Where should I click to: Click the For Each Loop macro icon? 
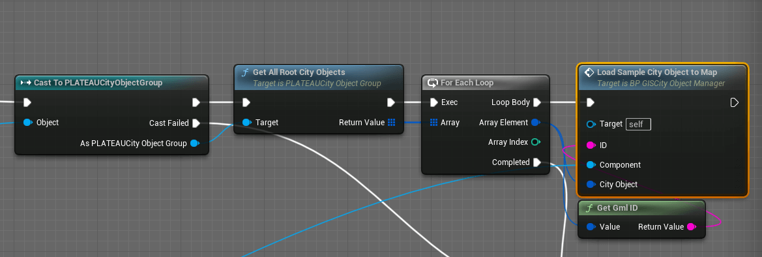(433, 83)
